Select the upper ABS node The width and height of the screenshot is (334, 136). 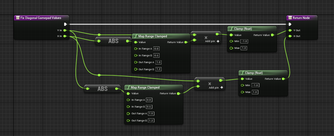coord(113,41)
